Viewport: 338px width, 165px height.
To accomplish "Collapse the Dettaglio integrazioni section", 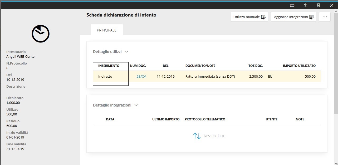I will (x=136, y=105).
